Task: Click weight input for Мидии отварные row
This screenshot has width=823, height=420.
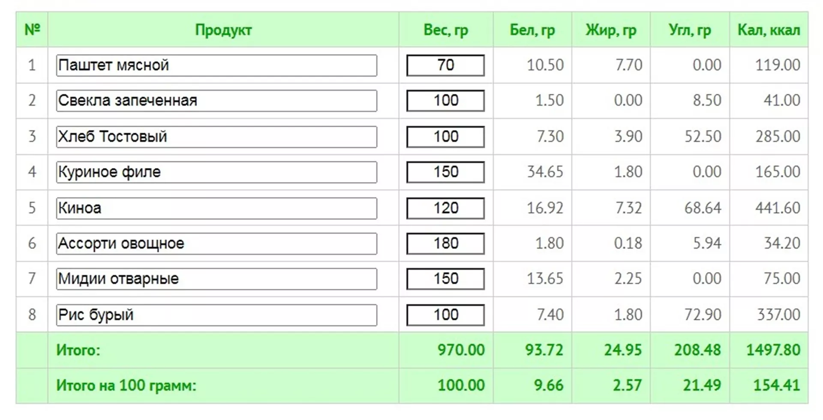Action: pyautogui.click(x=445, y=279)
